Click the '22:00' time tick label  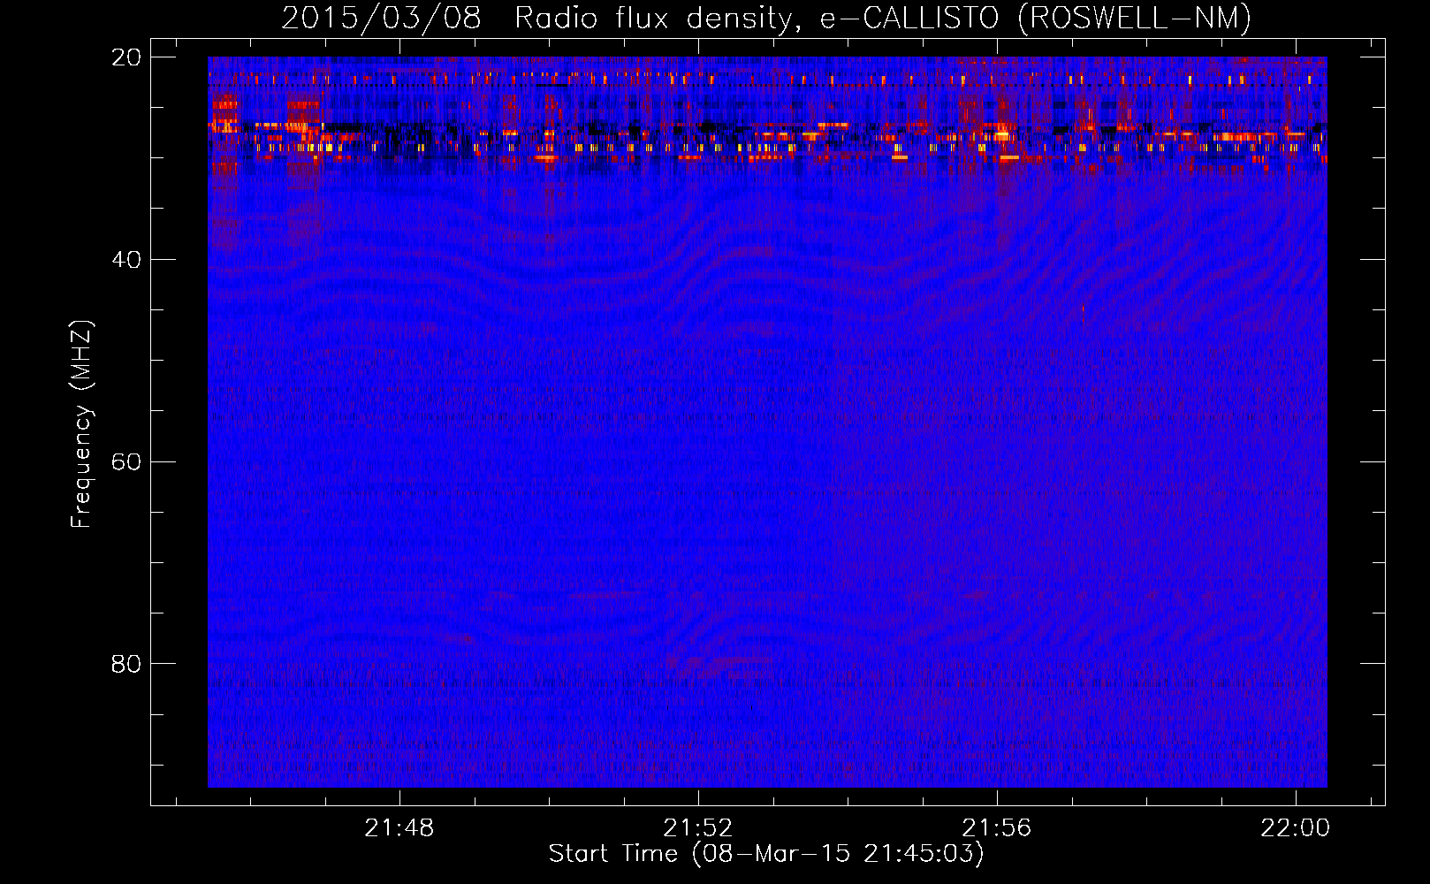[x=1295, y=828]
